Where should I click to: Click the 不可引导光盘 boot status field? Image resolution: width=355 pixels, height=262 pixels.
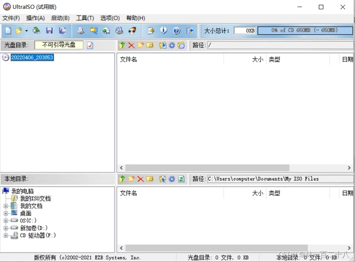[x=59, y=45]
